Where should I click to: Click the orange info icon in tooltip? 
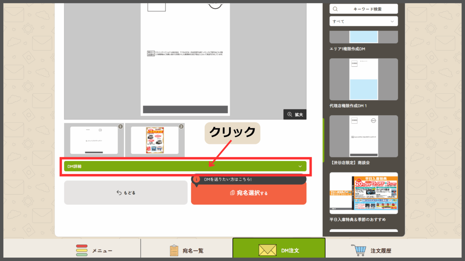click(x=197, y=179)
